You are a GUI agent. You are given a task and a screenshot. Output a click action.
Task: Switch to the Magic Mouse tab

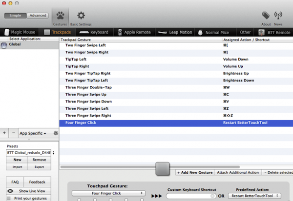coord(20,32)
